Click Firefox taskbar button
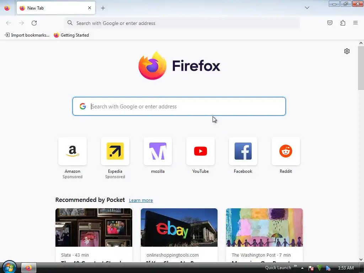The height and width of the screenshot is (273, 364). [x=29, y=268]
